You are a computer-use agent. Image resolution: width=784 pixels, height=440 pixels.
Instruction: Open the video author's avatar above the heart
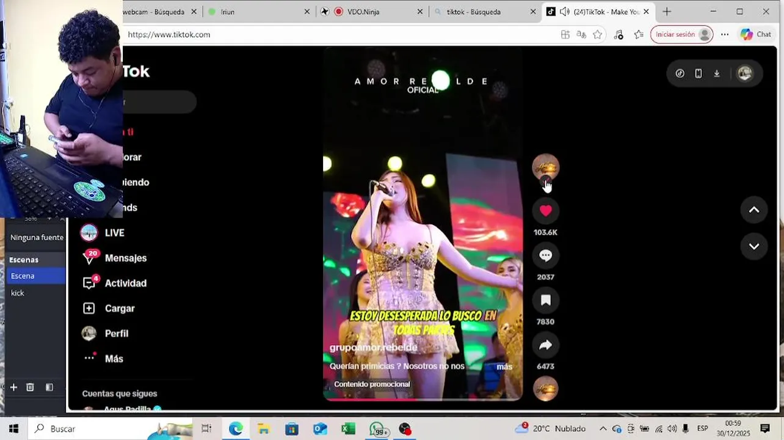coord(545,167)
